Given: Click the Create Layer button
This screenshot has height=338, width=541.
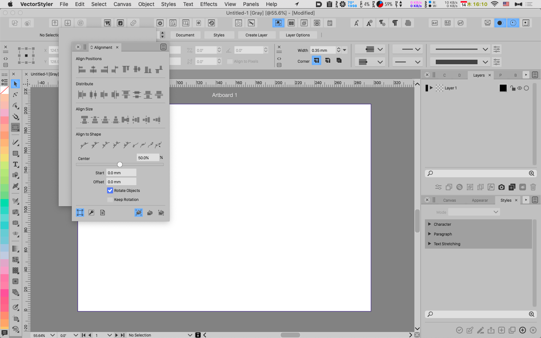Looking at the screenshot, I should (257, 35).
